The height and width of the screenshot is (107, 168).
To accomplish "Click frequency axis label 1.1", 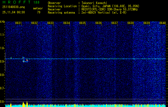I will pos(2,35).
